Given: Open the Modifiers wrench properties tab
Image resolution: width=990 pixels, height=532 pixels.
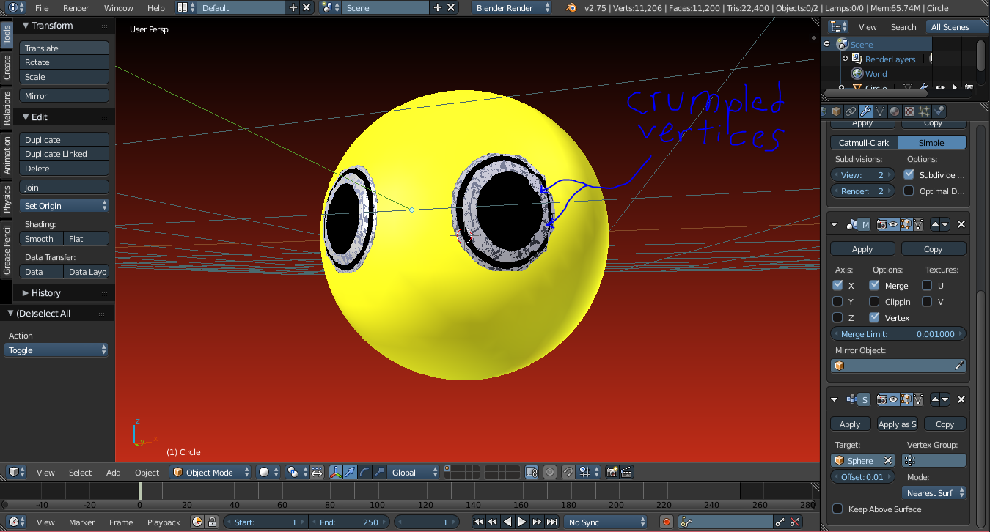Looking at the screenshot, I should (865, 111).
